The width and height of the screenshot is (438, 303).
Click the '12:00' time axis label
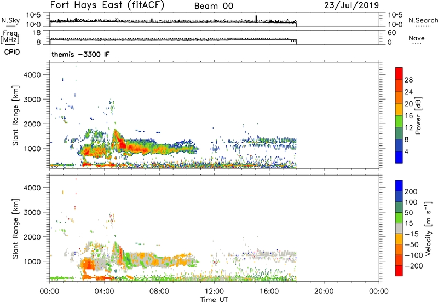click(214, 292)
